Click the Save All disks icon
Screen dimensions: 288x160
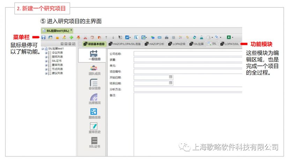tap(50, 37)
